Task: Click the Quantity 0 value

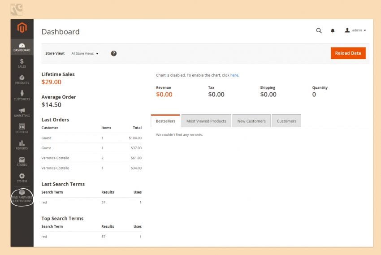Action: [314, 95]
